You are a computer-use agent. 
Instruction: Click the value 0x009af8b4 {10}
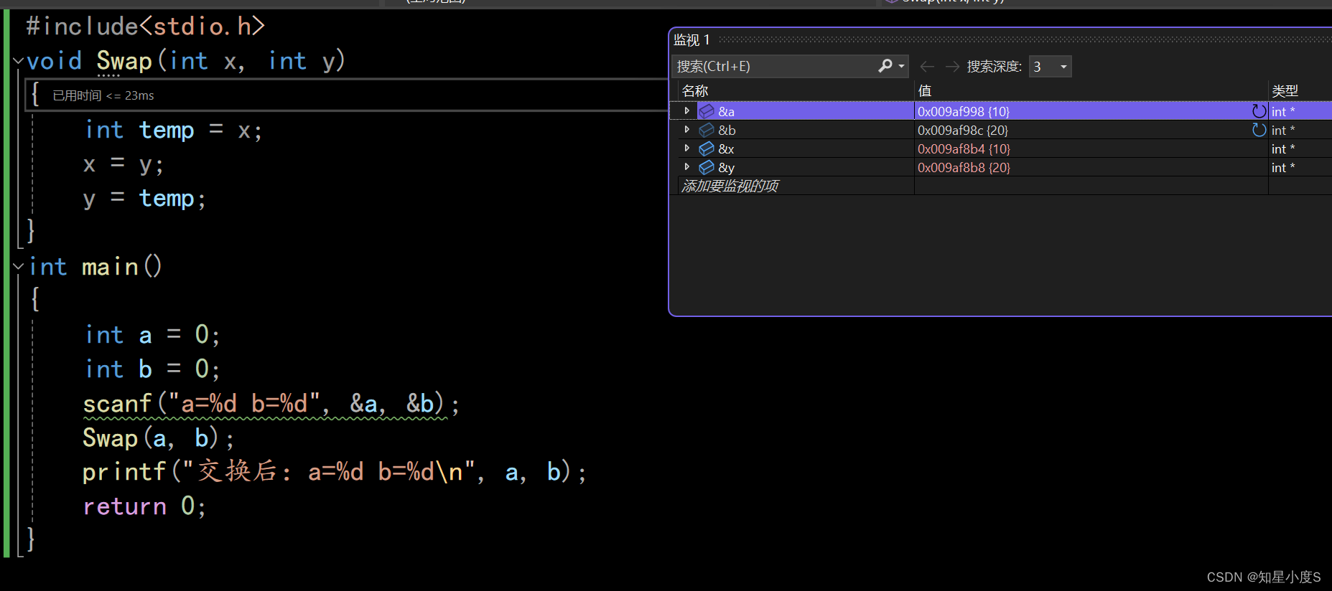pos(964,148)
